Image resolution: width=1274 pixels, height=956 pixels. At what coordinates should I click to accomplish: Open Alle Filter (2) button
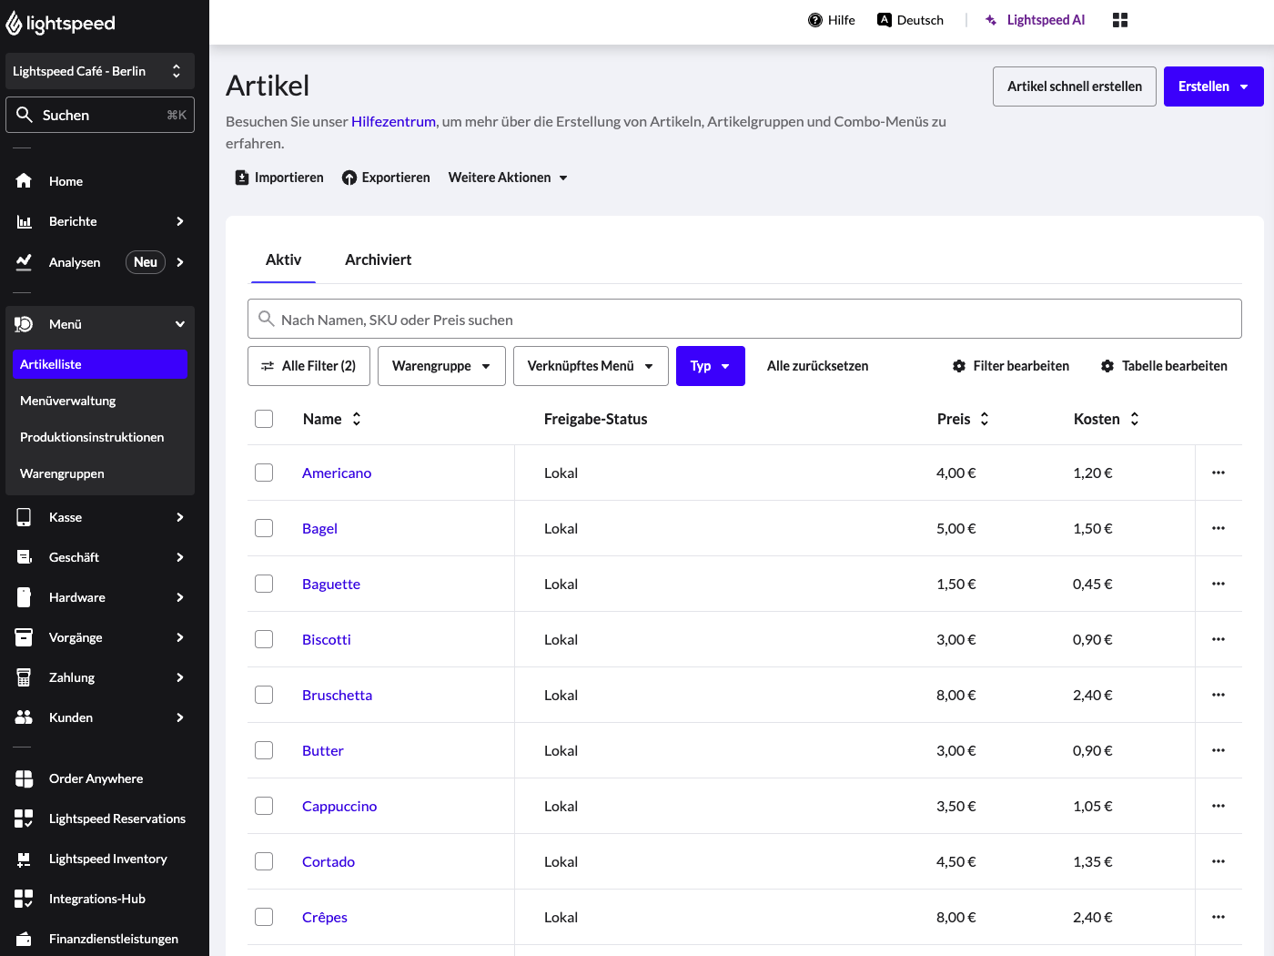(x=308, y=366)
